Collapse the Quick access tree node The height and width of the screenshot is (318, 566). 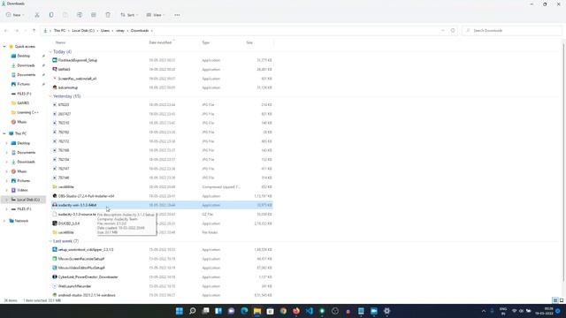click(x=4, y=47)
